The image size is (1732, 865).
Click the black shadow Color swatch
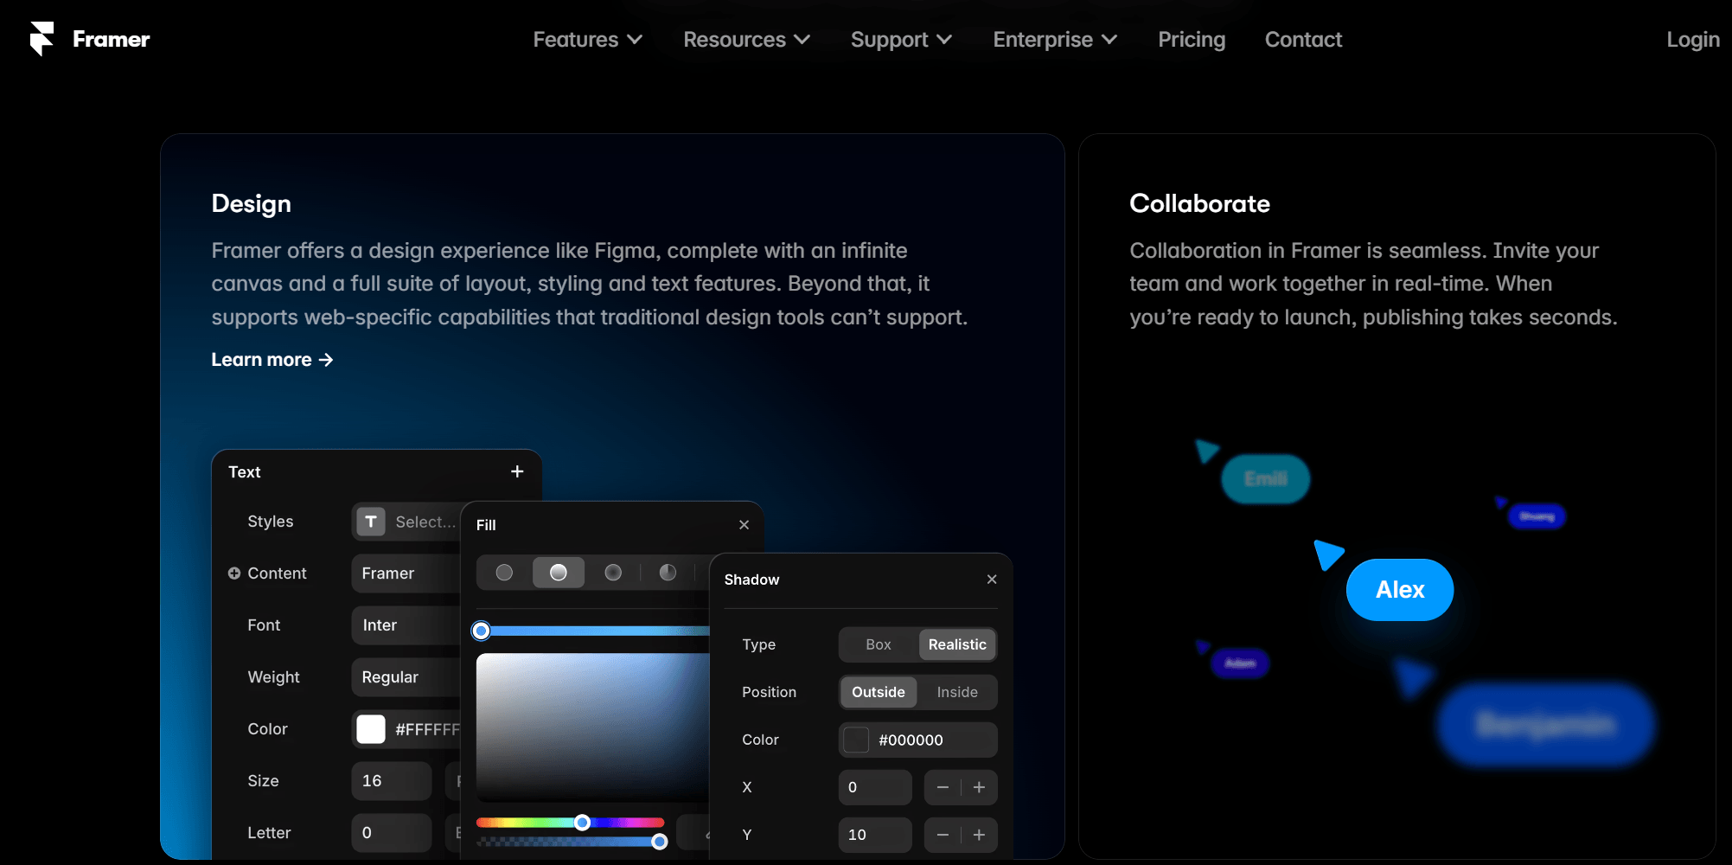(x=856, y=740)
